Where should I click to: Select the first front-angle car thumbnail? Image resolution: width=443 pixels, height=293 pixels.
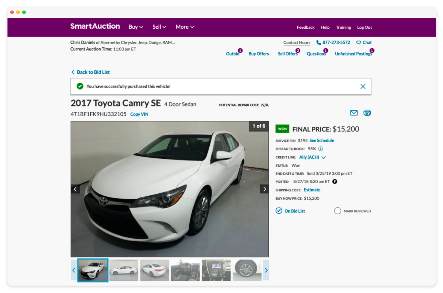[x=93, y=270]
